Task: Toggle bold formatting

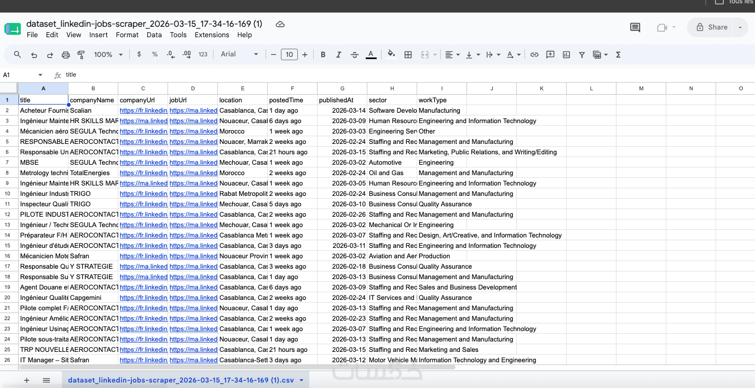Action: point(323,55)
